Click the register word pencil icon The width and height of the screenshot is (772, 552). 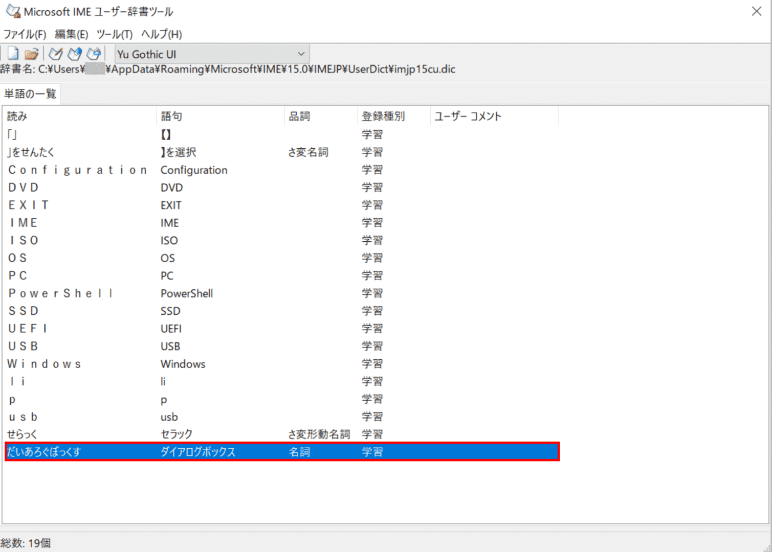56,54
